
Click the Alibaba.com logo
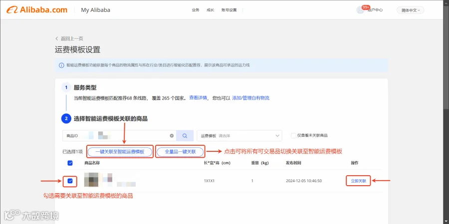pyautogui.click(x=37, y=10)
